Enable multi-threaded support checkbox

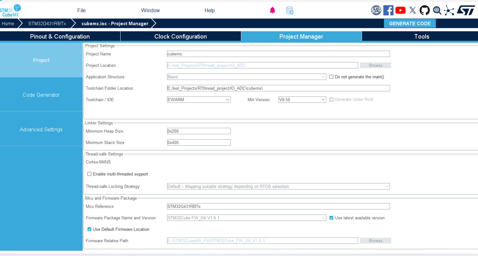89,174
